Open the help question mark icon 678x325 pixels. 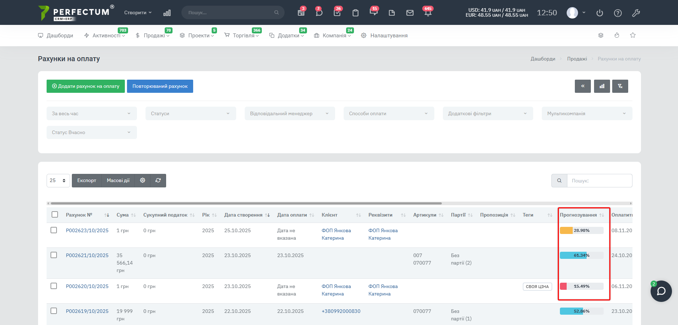618,13
